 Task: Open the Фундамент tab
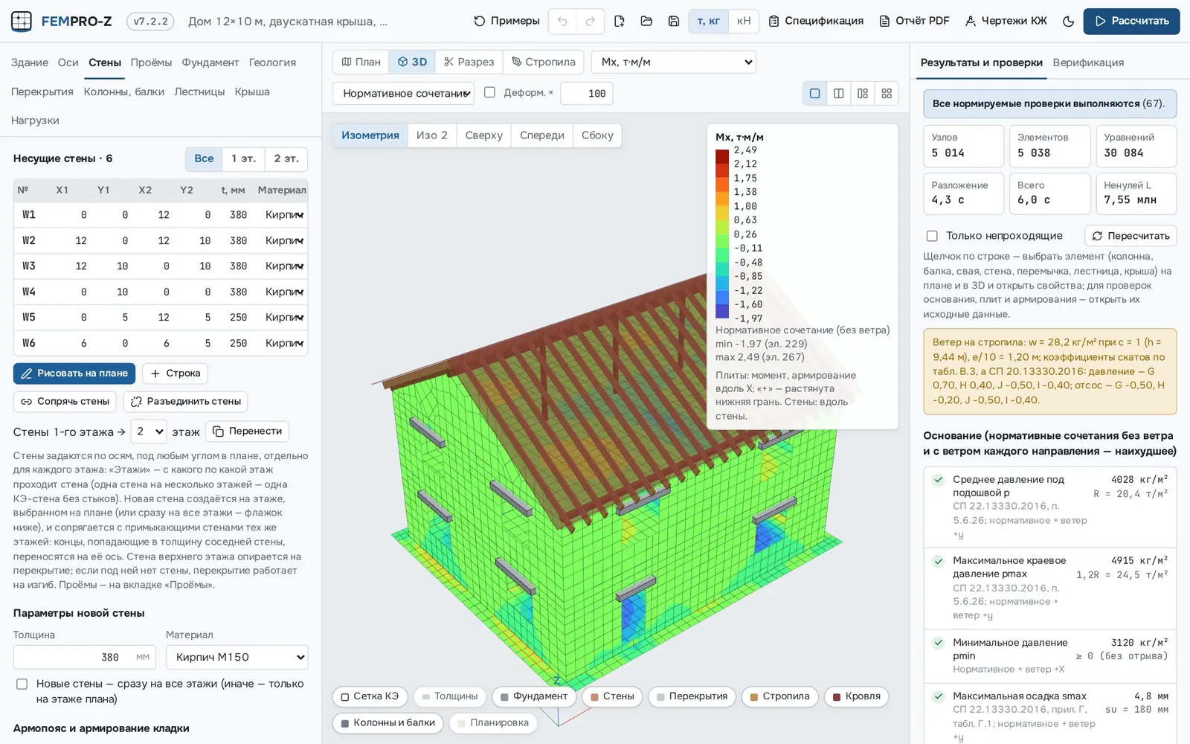(210, 62)
